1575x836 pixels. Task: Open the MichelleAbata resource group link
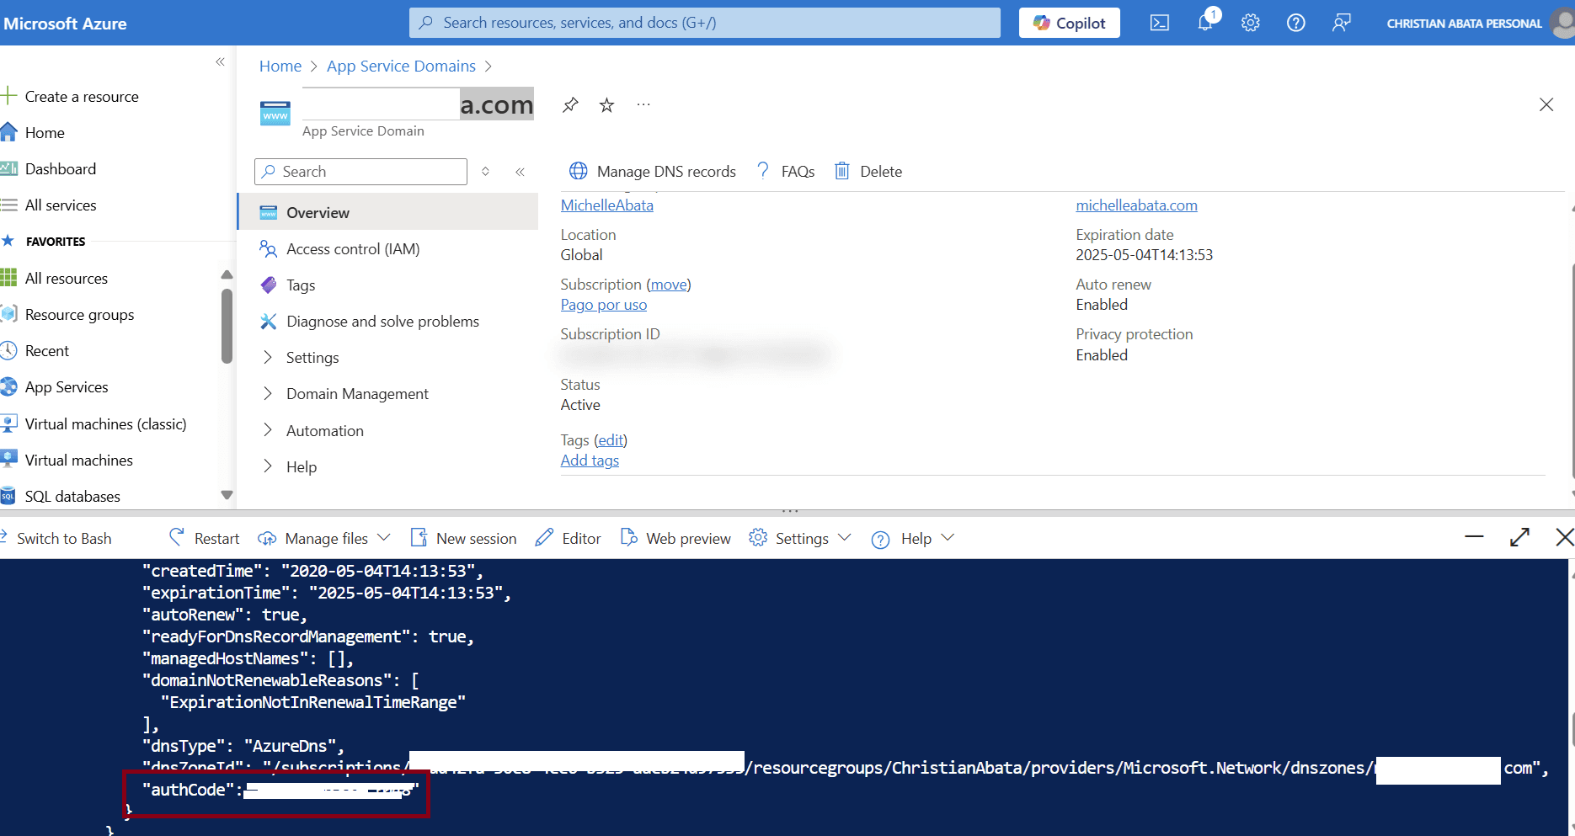(607, 205)
